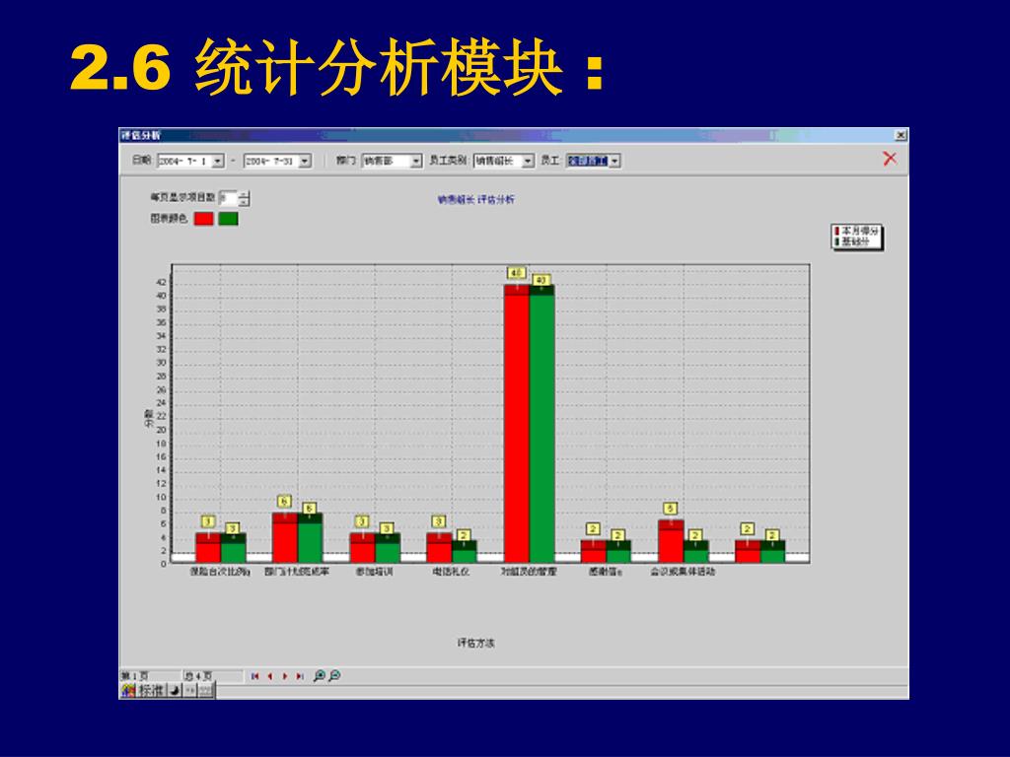The width and height of the screenshot is (1010, 757).
Task: Toggle the half-moon width icon in IME bar
Action: pos(175,691)
